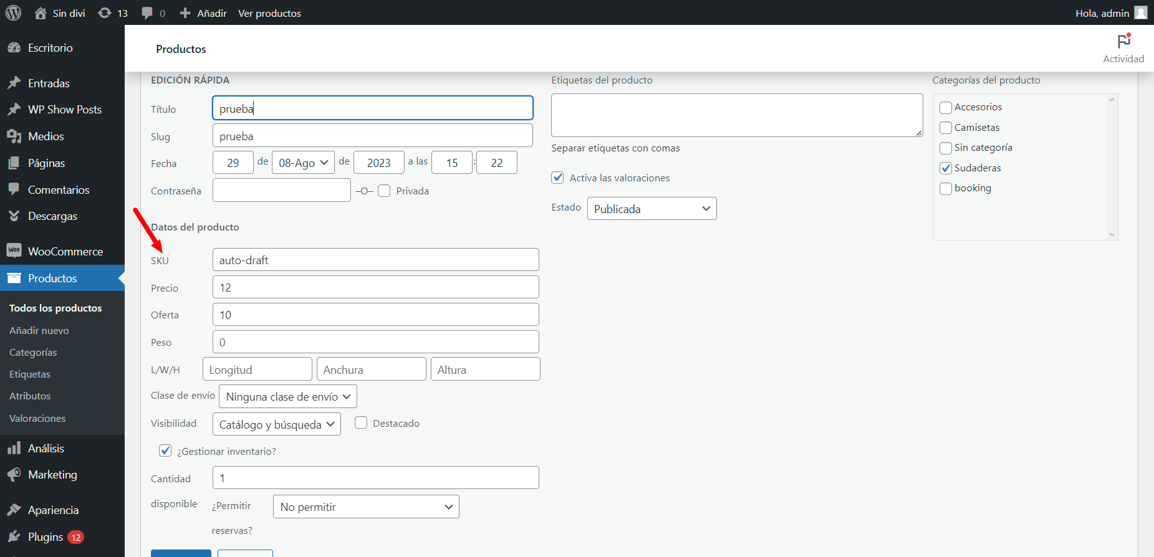Click the WP Show Posts pin icon
Screen dimensions: 1154x557
[x=14, y=109]
